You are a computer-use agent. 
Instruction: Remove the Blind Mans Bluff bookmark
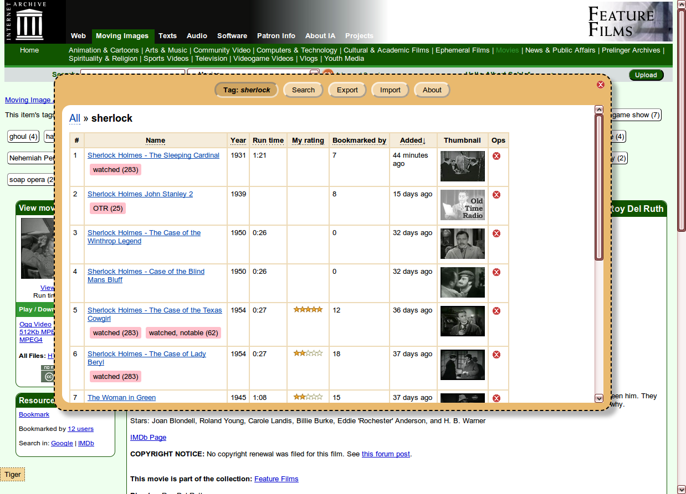496,272
